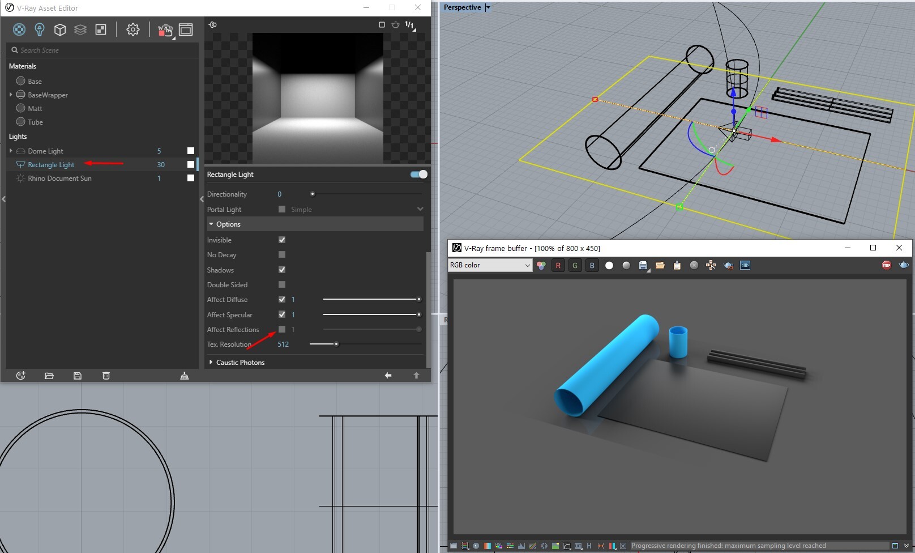Collapse the Options section

(211, 224)
